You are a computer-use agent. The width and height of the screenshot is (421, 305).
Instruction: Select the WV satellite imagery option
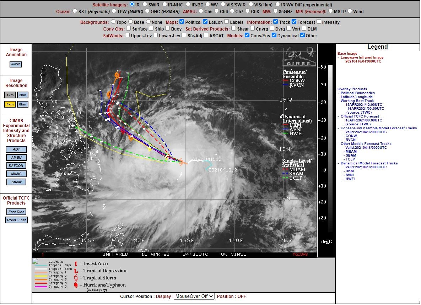tap(207, 4)
